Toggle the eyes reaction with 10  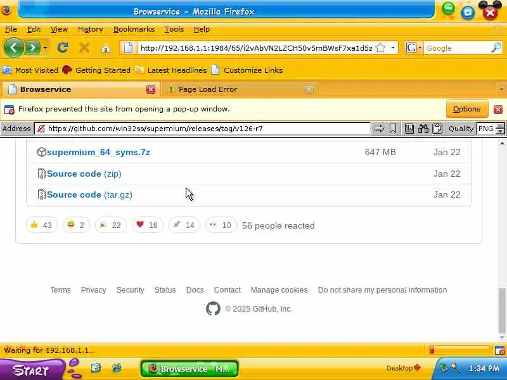pos(221,225)
